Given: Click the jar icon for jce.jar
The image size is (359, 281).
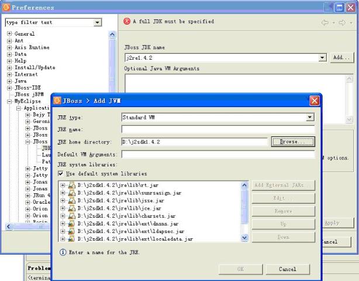Looking at the screenshot, I should 71,208.
